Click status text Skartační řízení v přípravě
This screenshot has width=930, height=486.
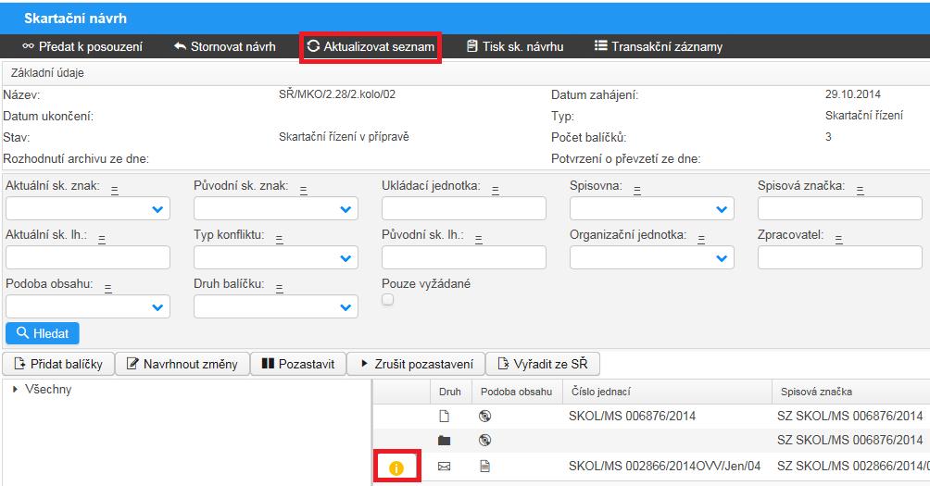(344, 137)
